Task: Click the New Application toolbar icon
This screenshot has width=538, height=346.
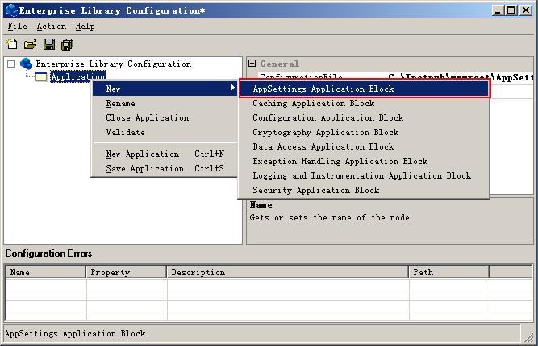Action: point(11,44)
